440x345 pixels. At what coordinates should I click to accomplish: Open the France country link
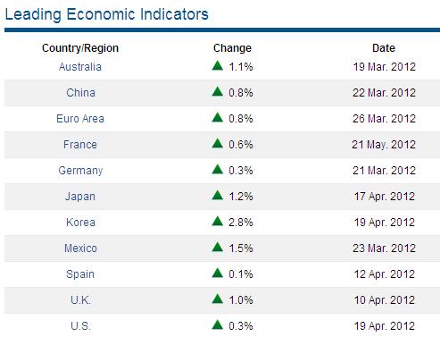[80, 145]
